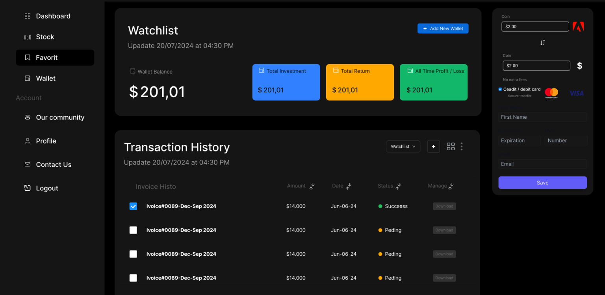Check the second Peding invoice checkbox
The image size is (605, 295).
(134, 254)
